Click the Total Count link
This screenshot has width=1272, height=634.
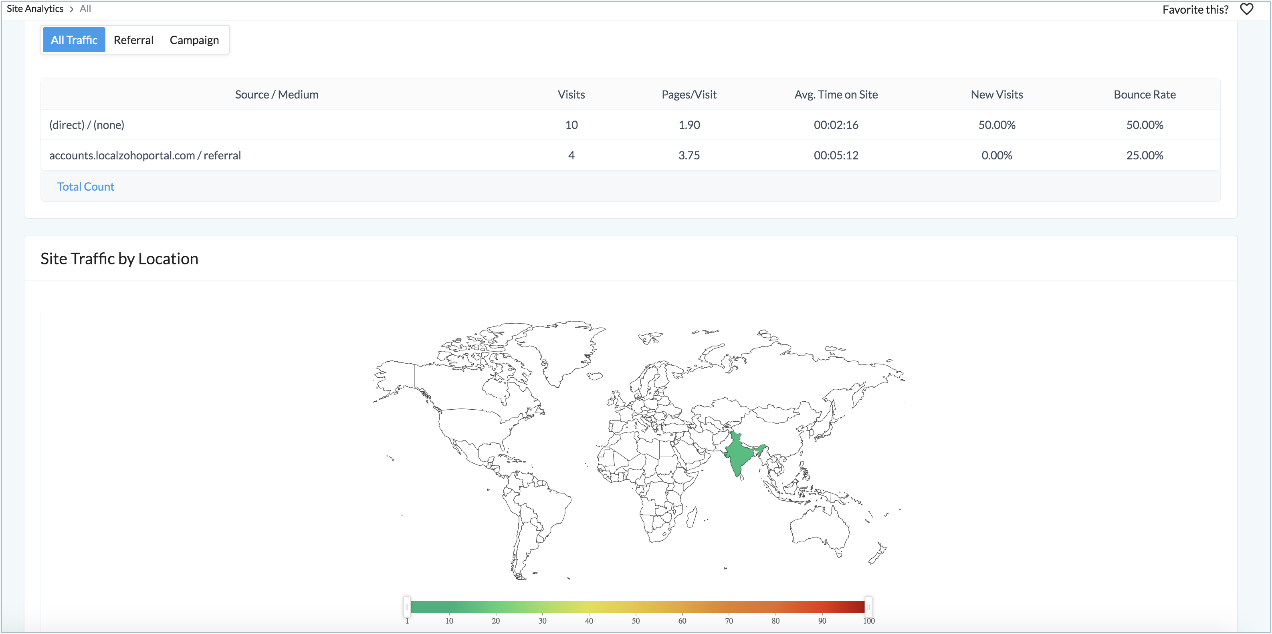click(85, 187)
